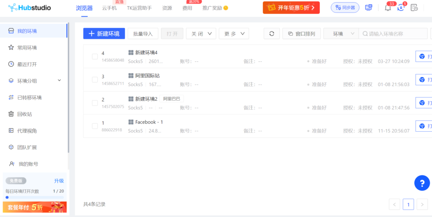Open the blue help question mark bubble
Screen dimensions: 432x217
click(x=421, y=183)
